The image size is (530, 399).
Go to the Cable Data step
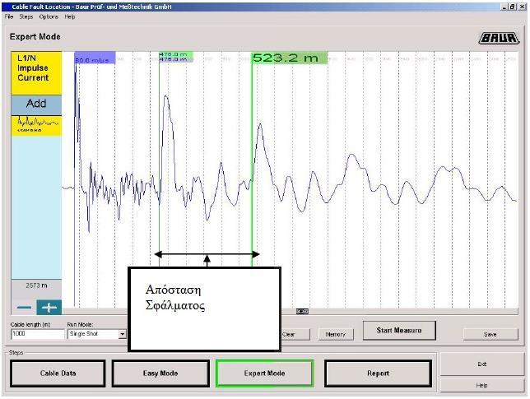pyautogui.click(x=58, y=373)
